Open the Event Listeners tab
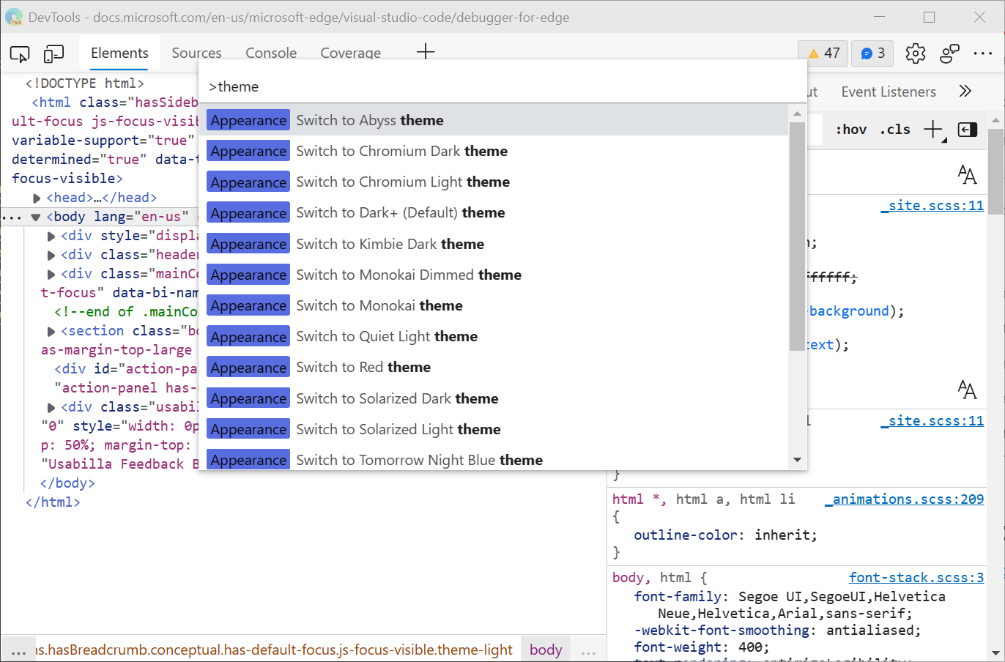Screen dimensions: 1005x662 click(889, 92)
